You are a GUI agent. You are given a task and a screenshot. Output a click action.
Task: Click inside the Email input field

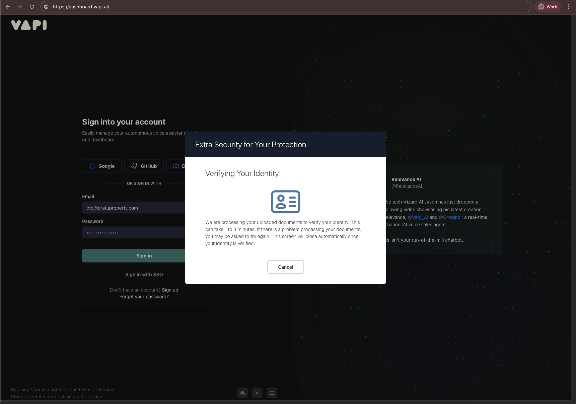(134, 208)
